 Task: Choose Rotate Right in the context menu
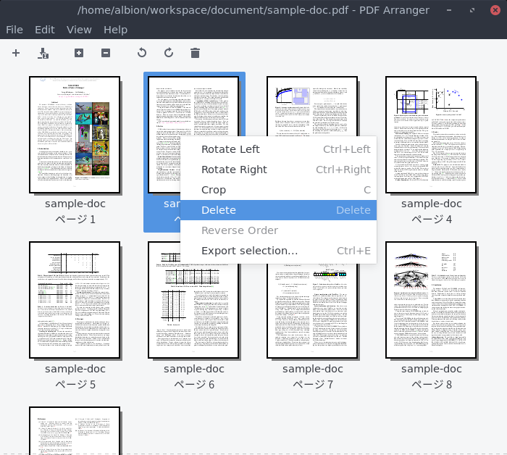click(234, 170)
